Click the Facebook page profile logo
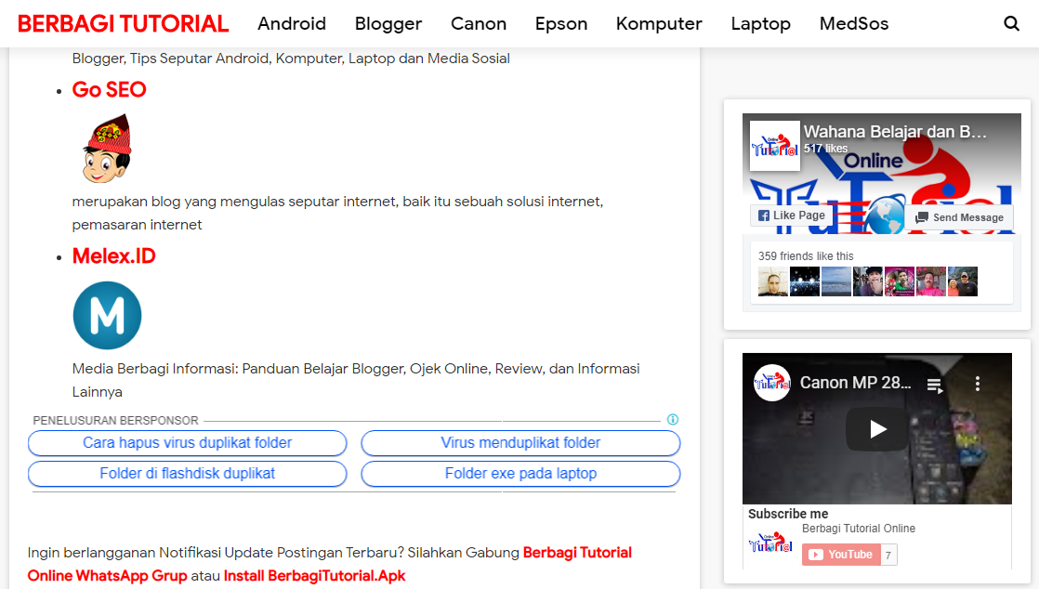 [x=775, y=146]
